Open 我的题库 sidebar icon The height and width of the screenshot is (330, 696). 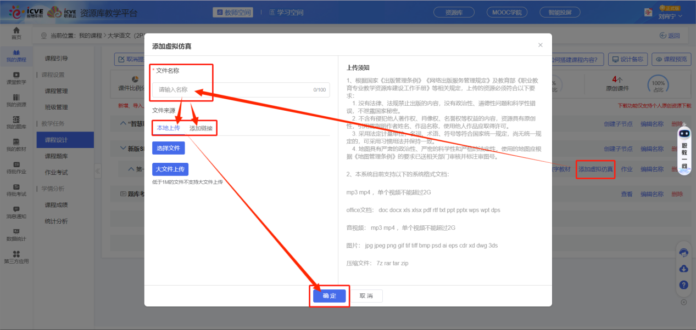16,123
